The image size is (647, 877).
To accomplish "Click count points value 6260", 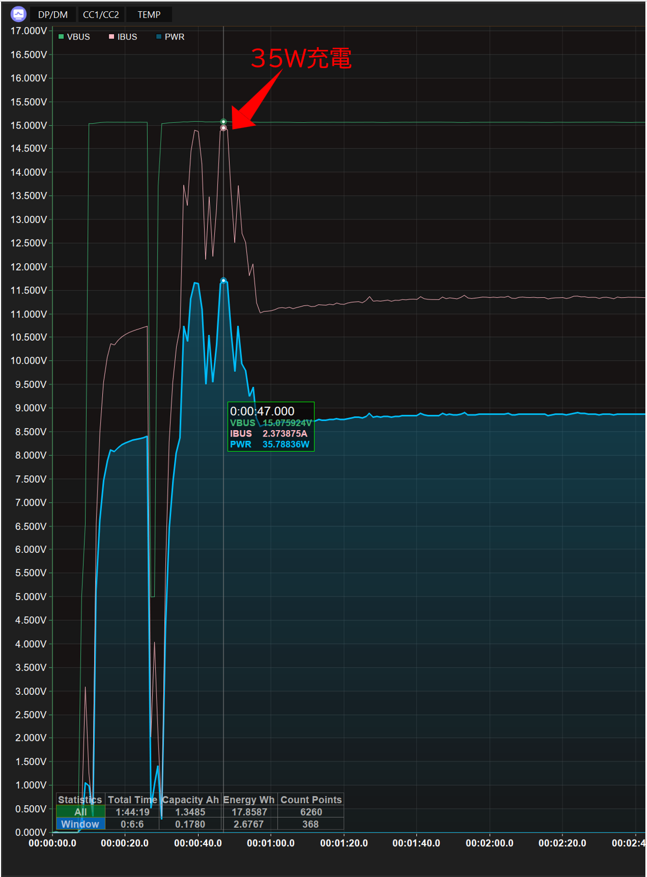I will click(311, 812).
